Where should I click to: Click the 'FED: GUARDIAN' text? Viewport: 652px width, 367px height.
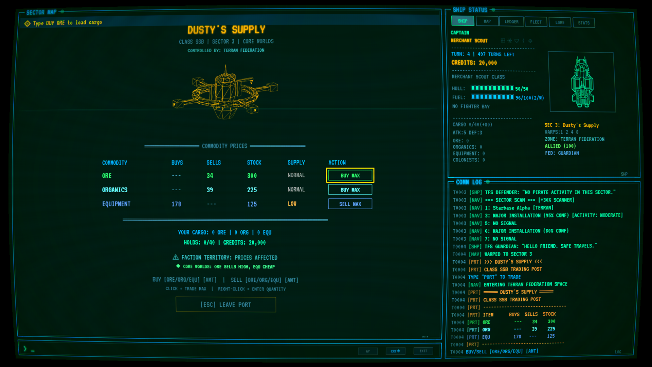tap(562, 153)
